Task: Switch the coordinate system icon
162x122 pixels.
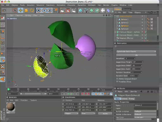Action: click(x=56, y=10)
